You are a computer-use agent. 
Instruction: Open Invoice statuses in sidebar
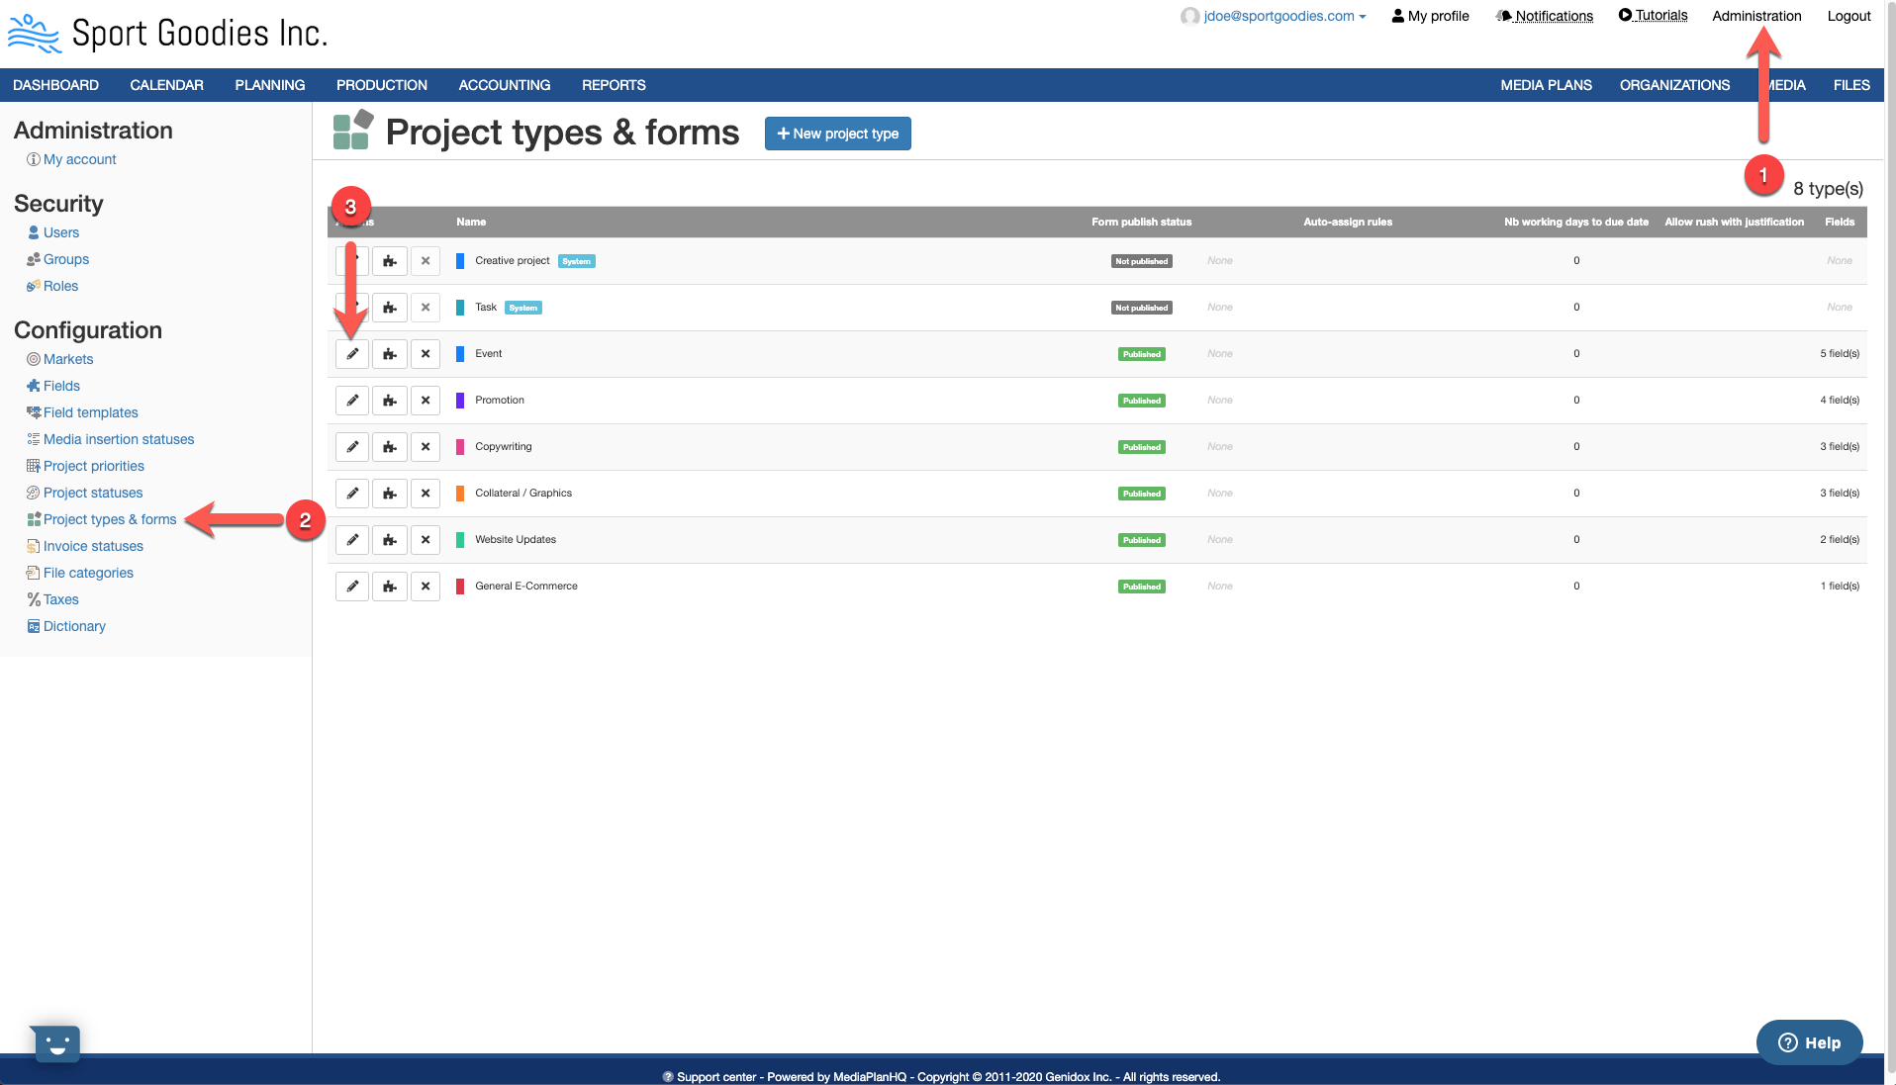pyautogui.click(x=93, y=545)
